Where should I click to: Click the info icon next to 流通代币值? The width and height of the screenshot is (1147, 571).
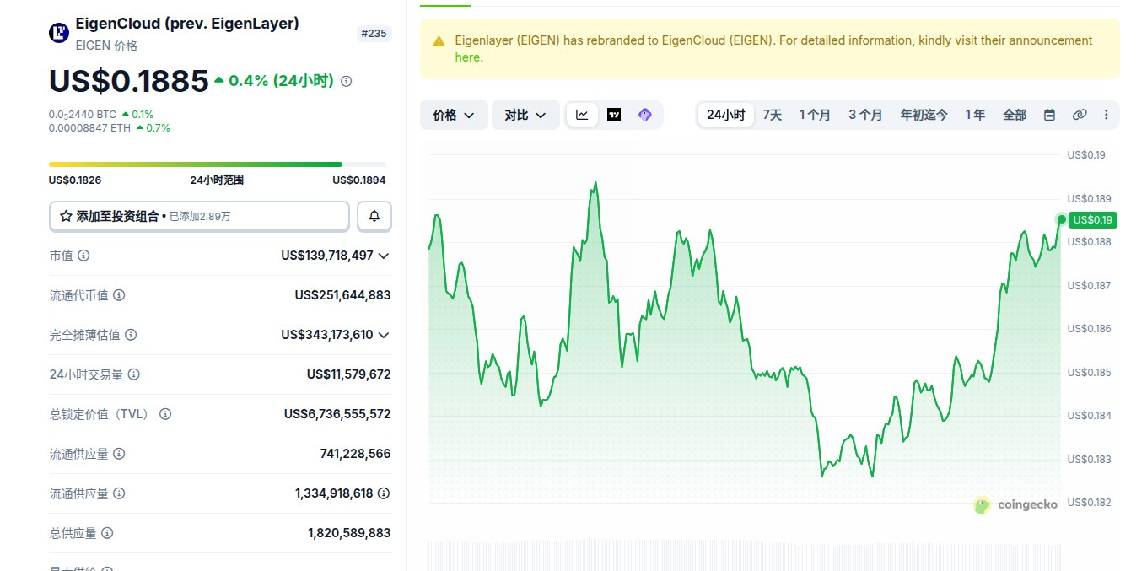(119, 295)
